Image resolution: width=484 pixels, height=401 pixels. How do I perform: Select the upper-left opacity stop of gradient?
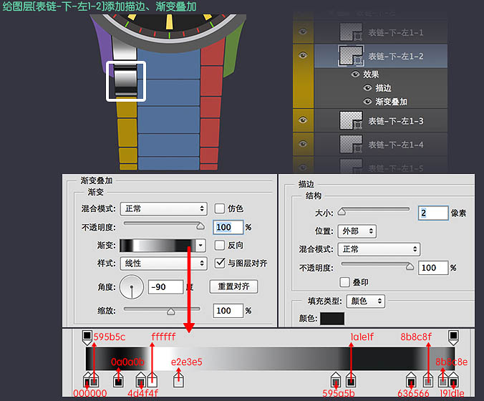(87, 337)
